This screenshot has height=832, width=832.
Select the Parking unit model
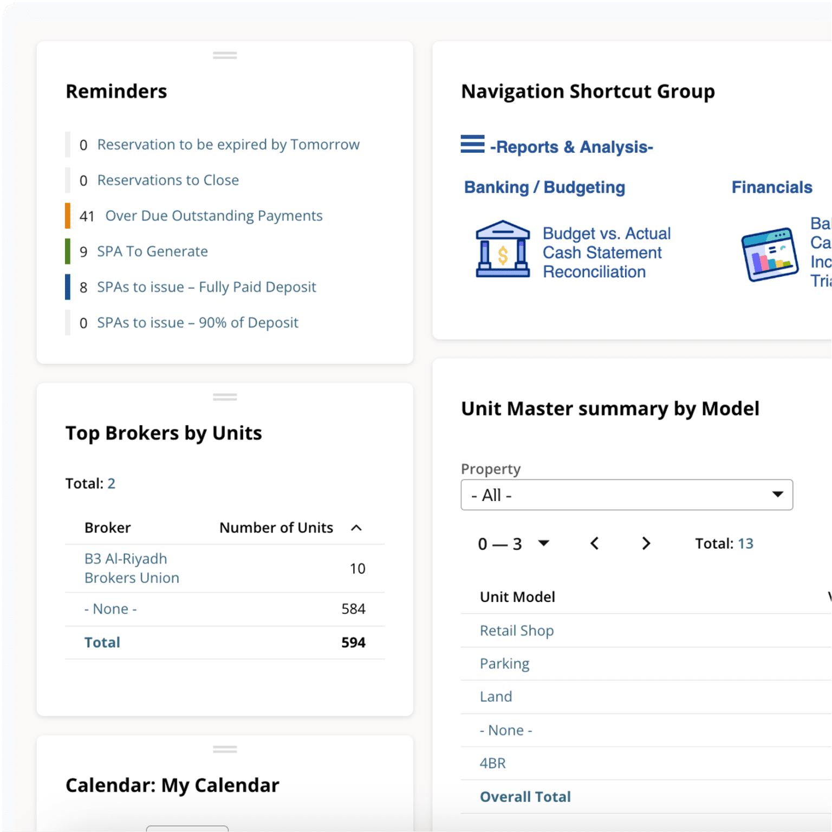click(504, 664)
